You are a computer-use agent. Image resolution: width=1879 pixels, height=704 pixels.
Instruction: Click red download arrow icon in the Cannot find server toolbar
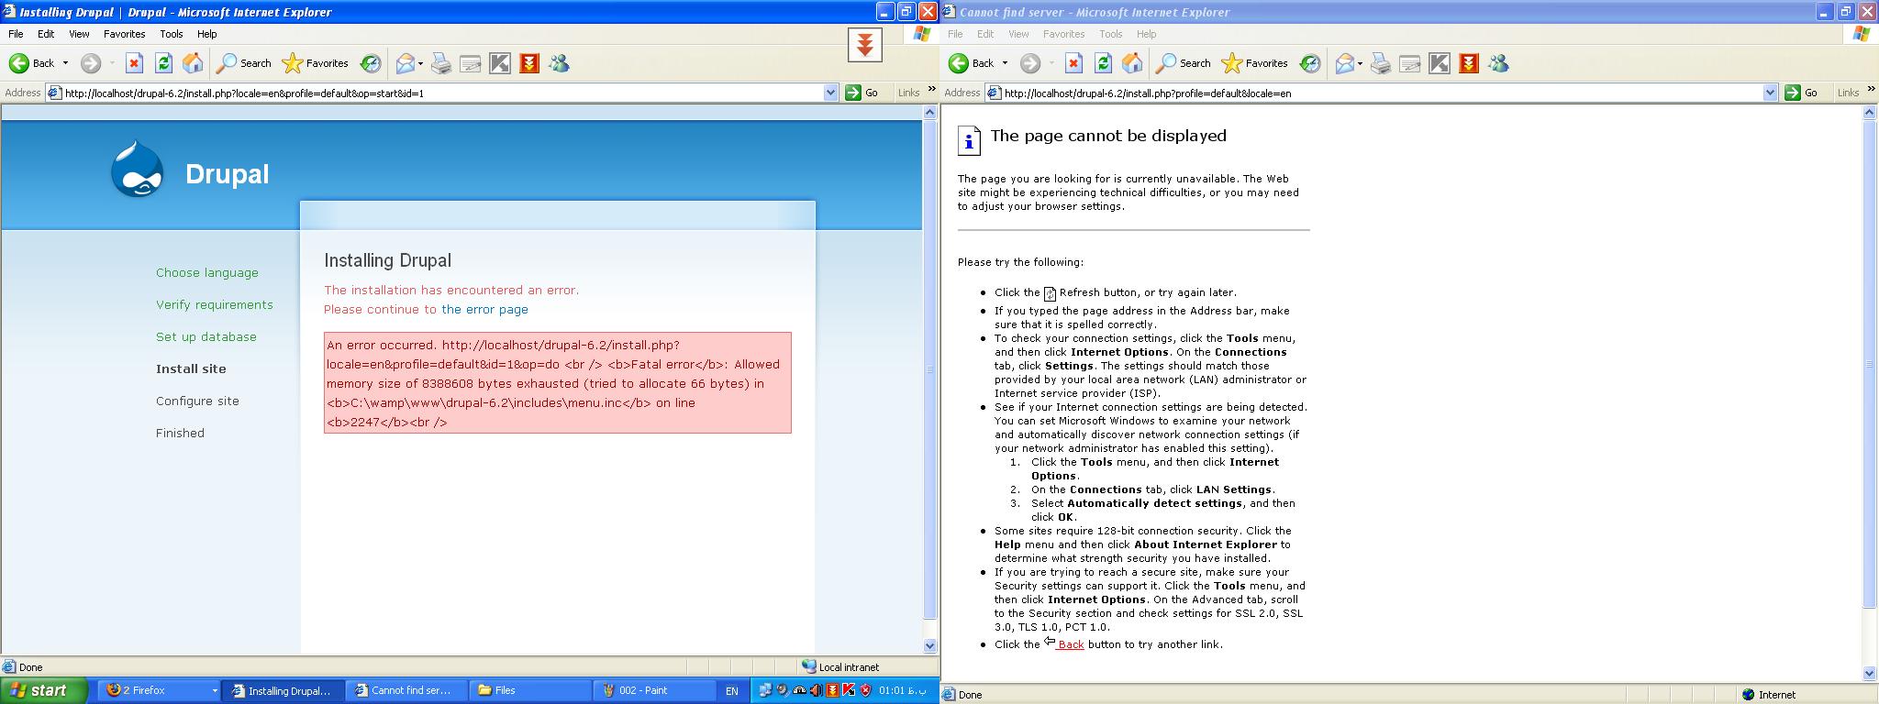[1469, 63]
